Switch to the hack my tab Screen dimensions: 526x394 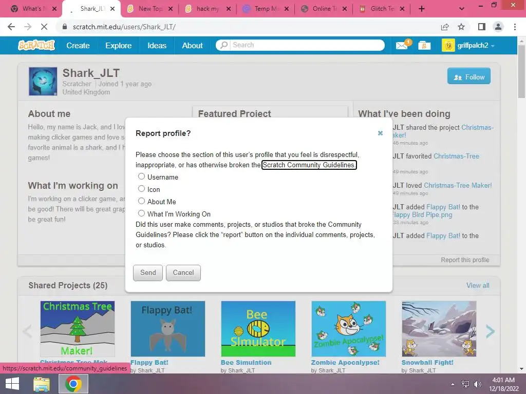point(206,9)
